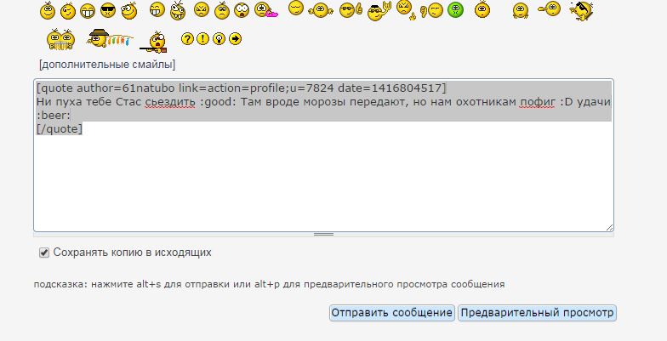
Task: Add the thumbs up smiley
Action: pos(351,10)
